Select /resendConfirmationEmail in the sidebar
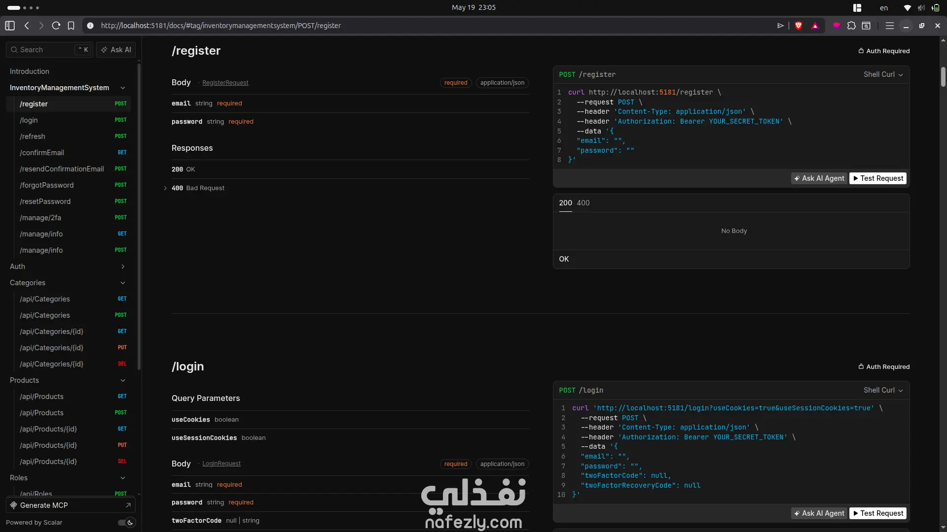947x532 pixels. [x=69, y=169]
